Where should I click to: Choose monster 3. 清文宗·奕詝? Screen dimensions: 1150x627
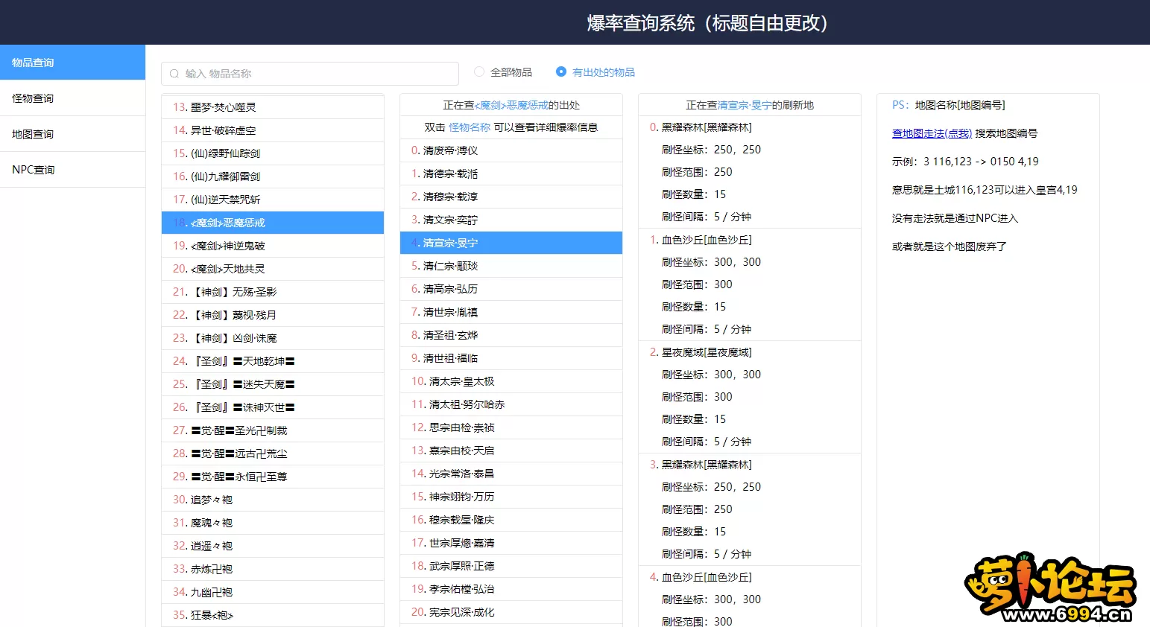[511, 220]
